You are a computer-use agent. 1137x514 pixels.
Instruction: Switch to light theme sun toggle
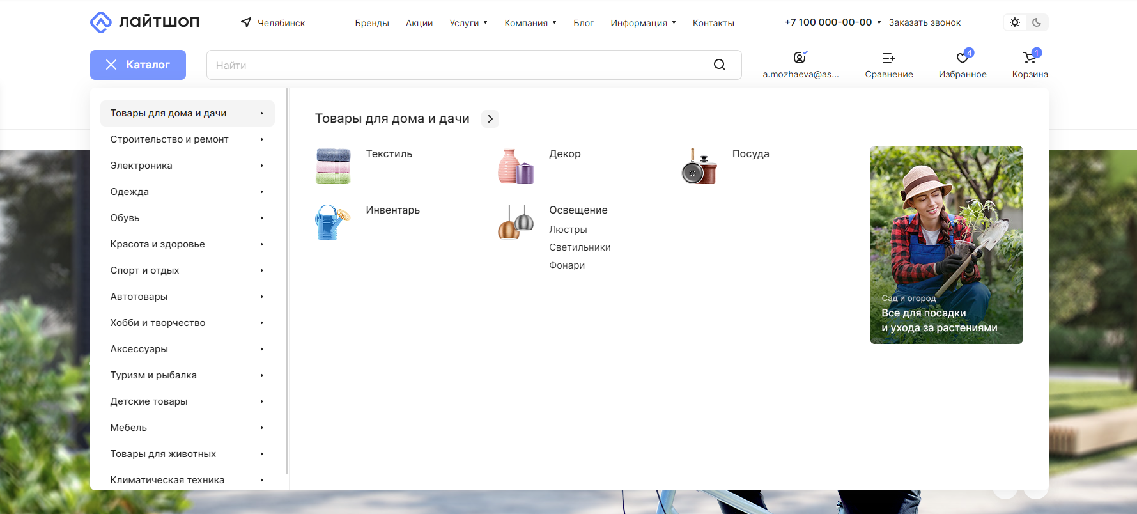(1015, 22)
